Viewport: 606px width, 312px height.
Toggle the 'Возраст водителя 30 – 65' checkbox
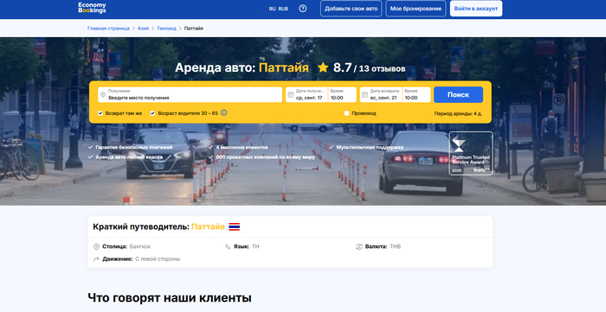pos(152,113)
